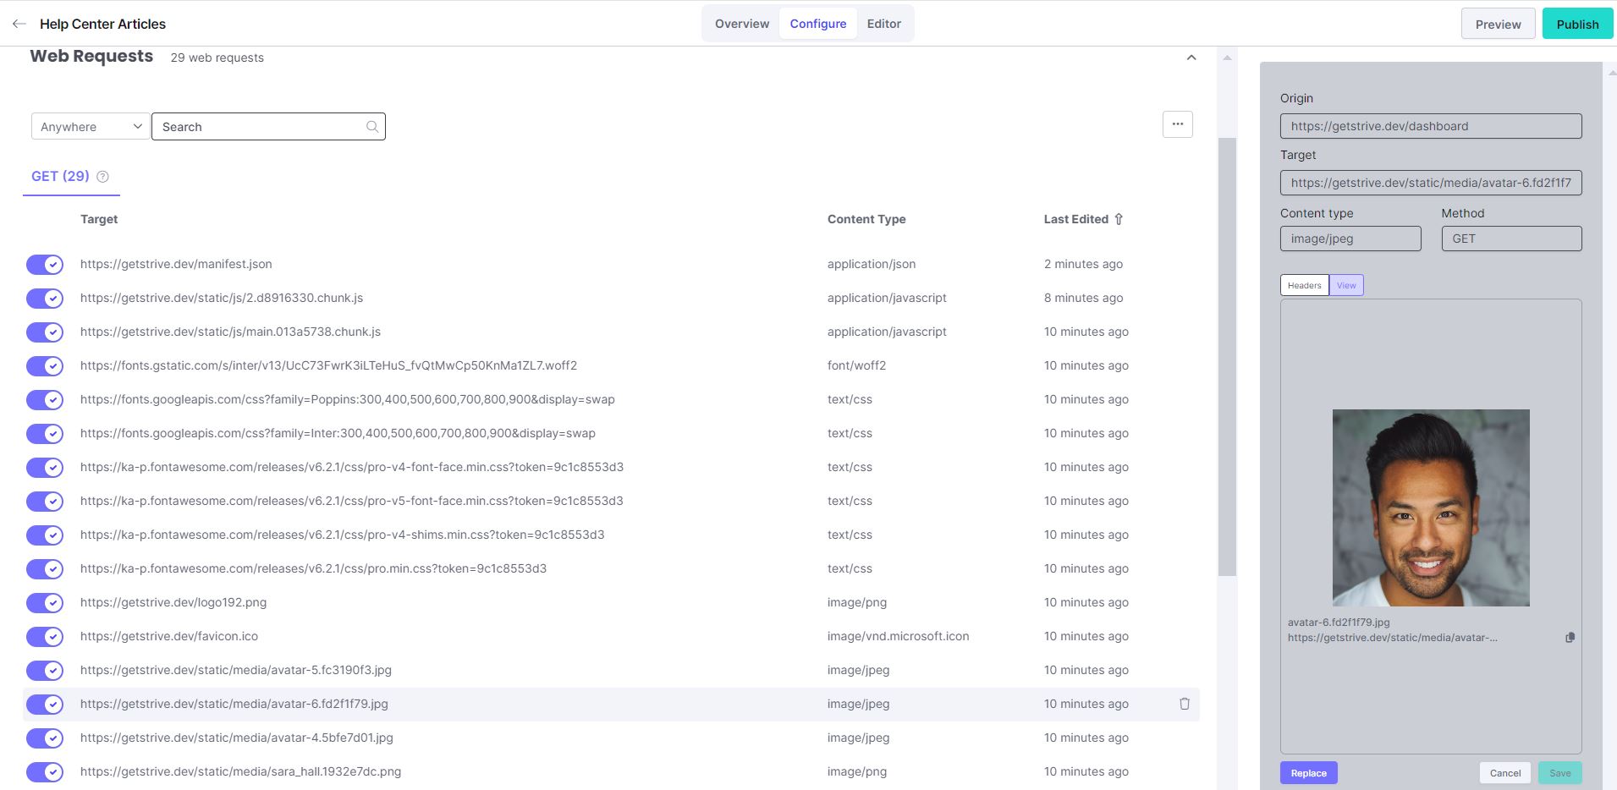Open the Editor tab
This screenshot has height=790, width=1617.
(x=884, y=24)
